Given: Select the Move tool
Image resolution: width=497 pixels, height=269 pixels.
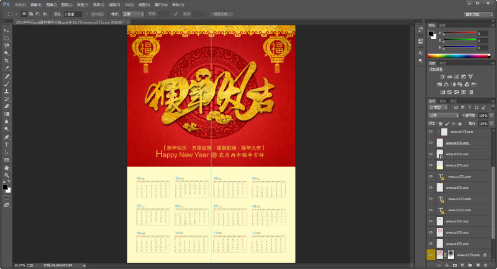Looking at the screenshot, I should coord(7,30).
